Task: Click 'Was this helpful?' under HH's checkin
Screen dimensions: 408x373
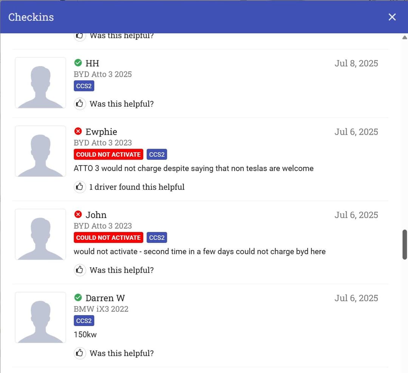Action: coord(122,103)
